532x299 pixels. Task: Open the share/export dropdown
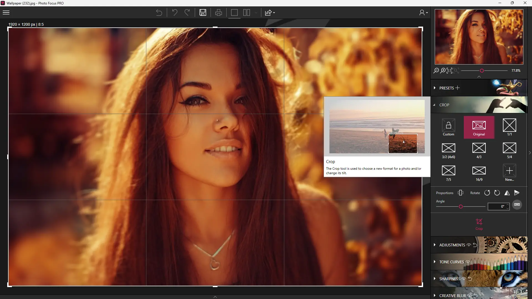pos(270,13)
